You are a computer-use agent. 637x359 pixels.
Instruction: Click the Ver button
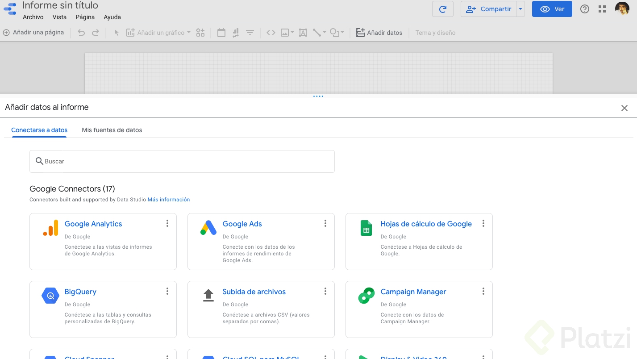click(552, 9)
